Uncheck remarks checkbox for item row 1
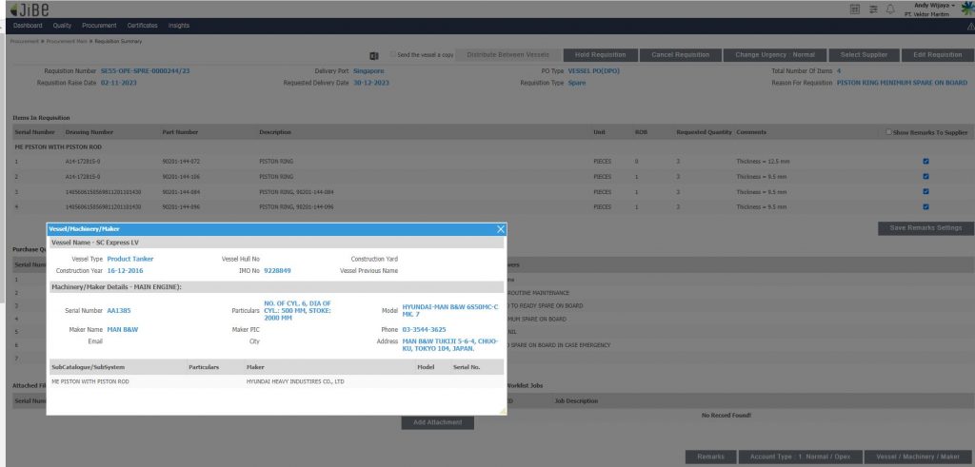Screen dimensions: 975x467 [x=925, y=162]
